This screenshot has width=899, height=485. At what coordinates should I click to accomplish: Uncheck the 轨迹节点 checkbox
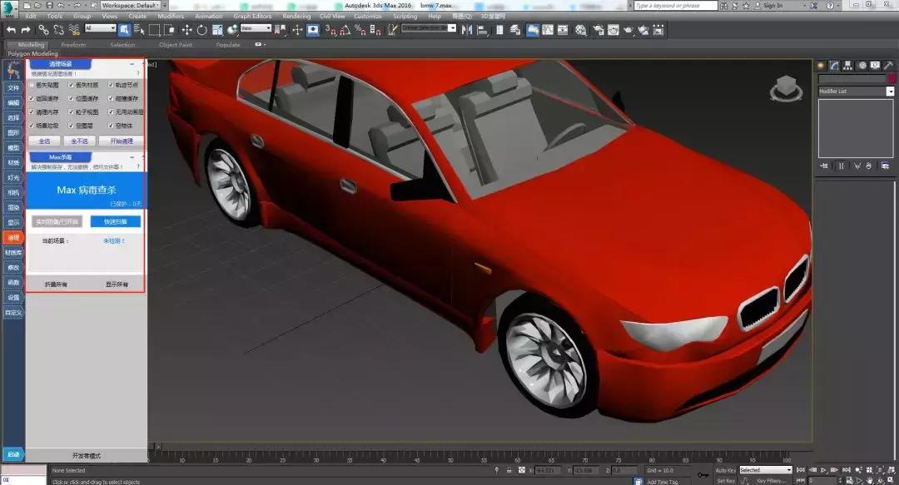[112, 85]
